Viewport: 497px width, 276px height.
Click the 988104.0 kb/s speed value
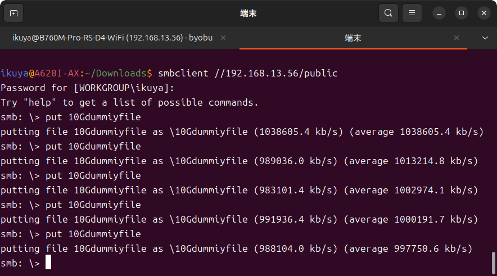tap(296, 248)
